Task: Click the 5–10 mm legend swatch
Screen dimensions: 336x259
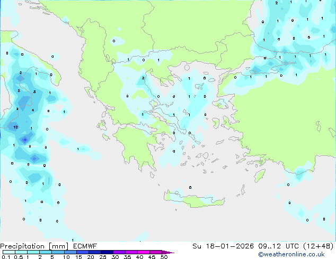Action: pyautogui.click(x=58, y=252)
